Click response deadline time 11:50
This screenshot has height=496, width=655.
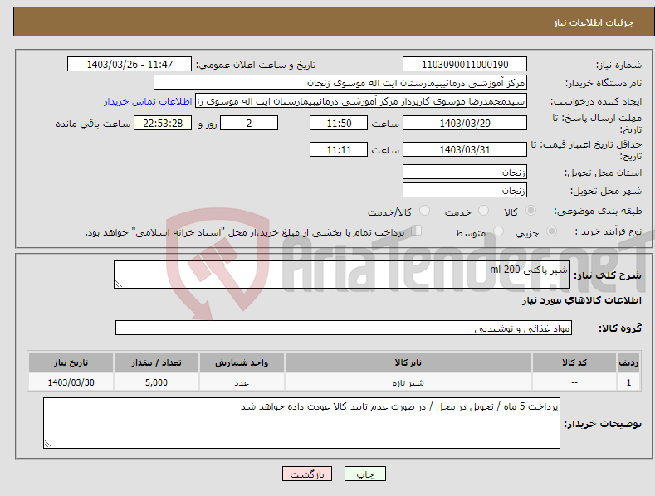pyautogui.click(x=339, y=123)
